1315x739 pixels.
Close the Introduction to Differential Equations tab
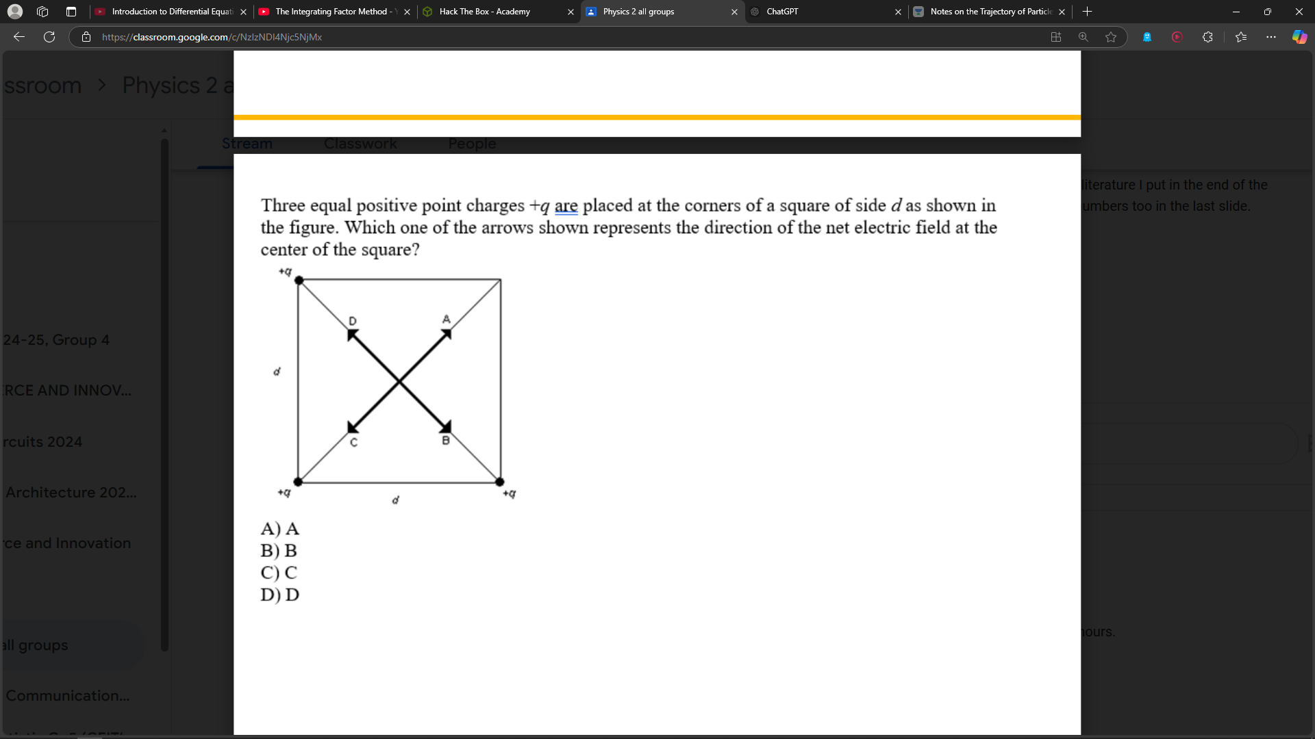(243, 12)
